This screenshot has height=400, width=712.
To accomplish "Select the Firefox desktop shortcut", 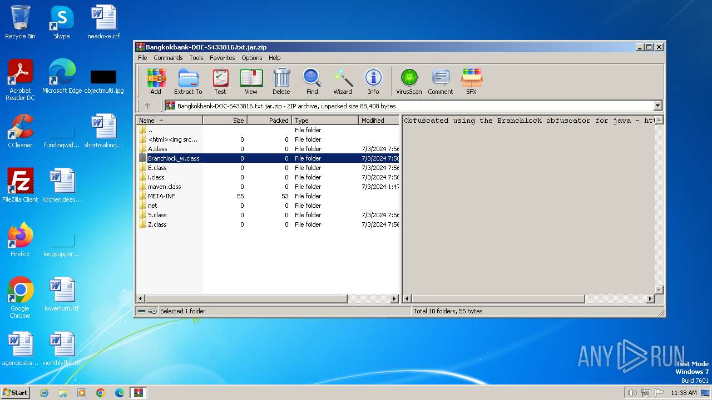I will (x=20, y=240).
